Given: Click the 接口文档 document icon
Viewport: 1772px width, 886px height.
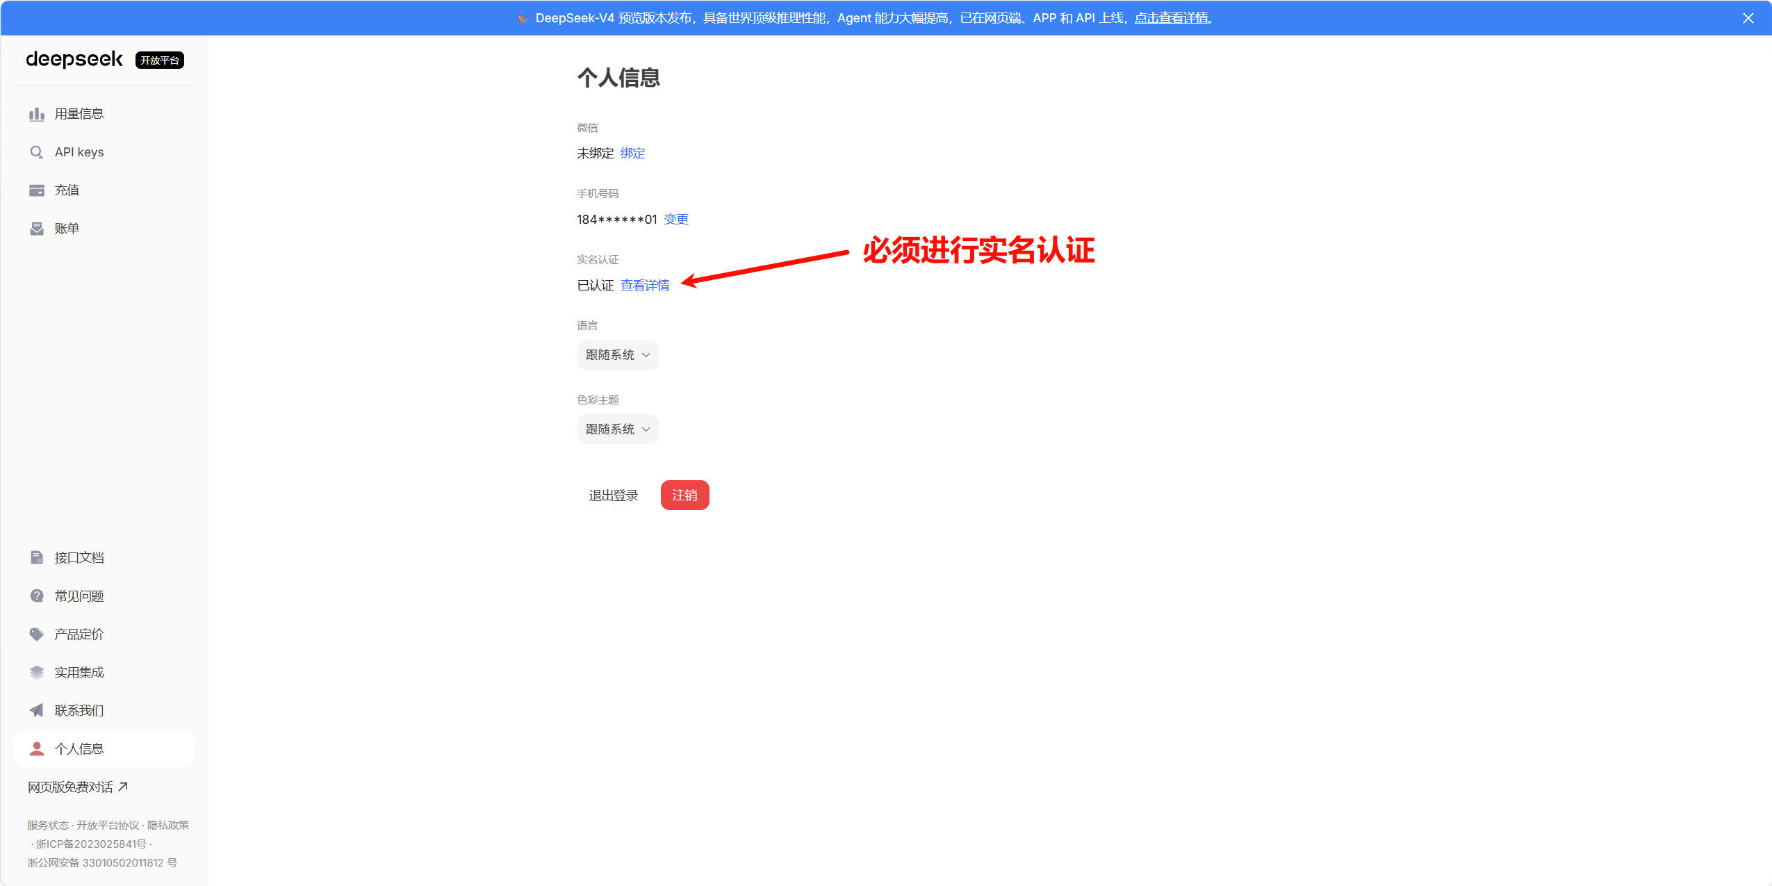Looking at the screenshot, I should point(37,558).
